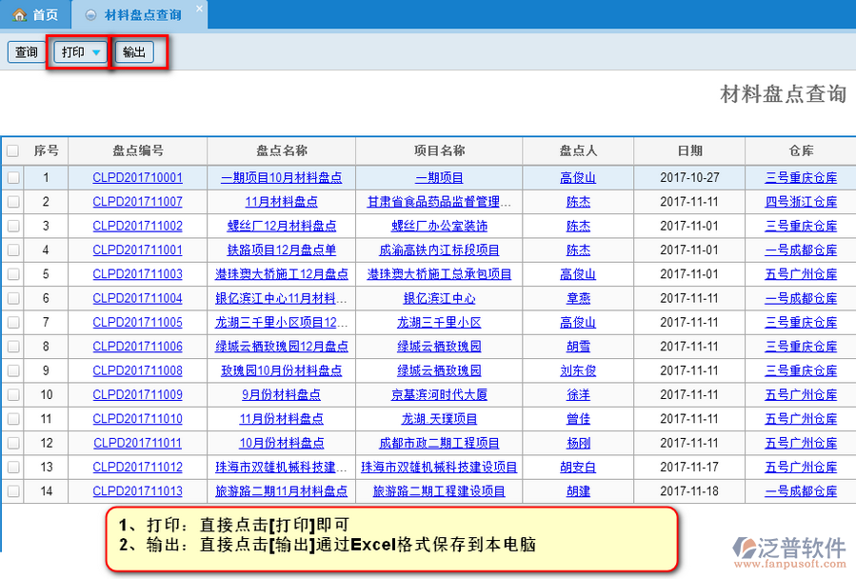Close the 材料盘点查询 tab
The width and height of the screenshot is (856, 579).
click(x=198, y=10)
